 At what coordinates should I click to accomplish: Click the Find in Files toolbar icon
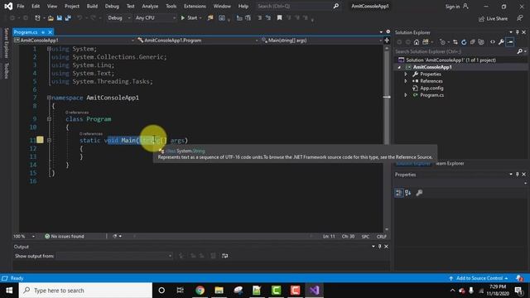tap(210, 18)
